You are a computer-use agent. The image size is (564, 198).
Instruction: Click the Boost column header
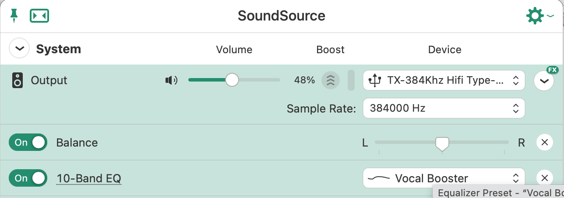click(x=331, y=50)
